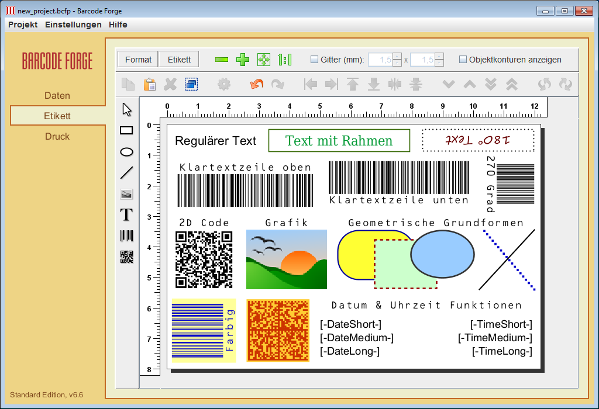
Task: Click the first grid size input field
Action: pos(380,60)
